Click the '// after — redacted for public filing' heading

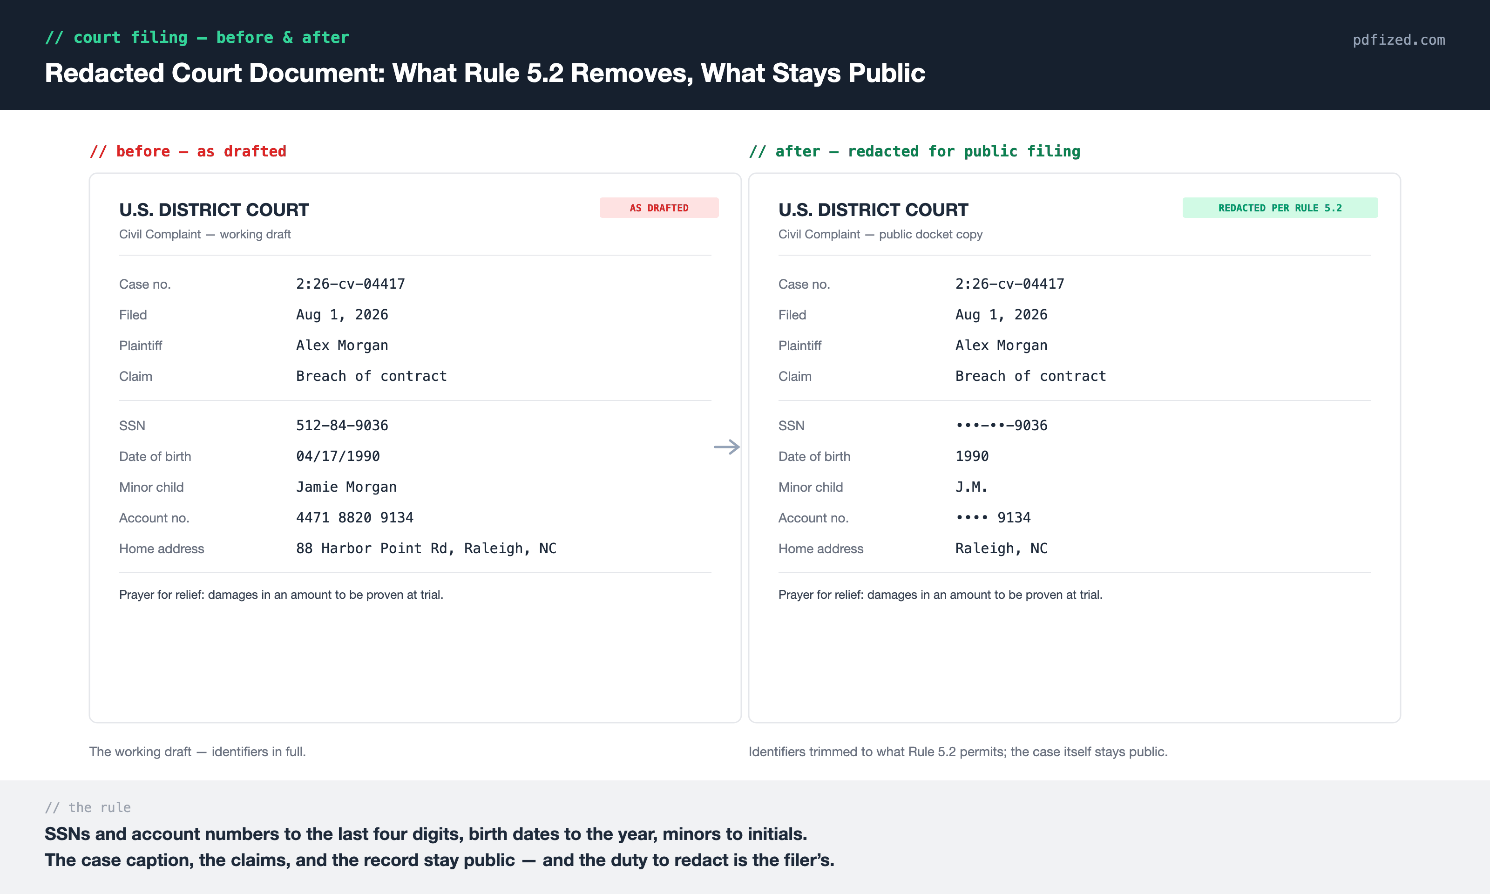(x=914, y=151)
